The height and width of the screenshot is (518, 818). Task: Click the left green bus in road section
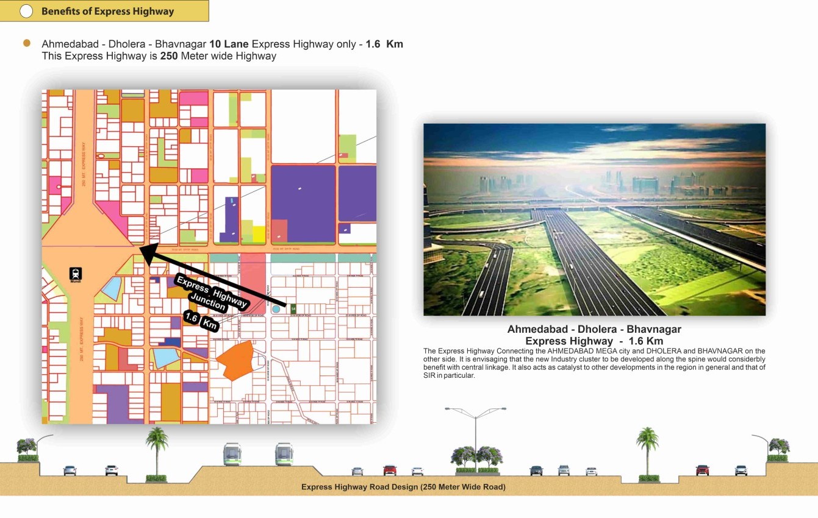232,454
